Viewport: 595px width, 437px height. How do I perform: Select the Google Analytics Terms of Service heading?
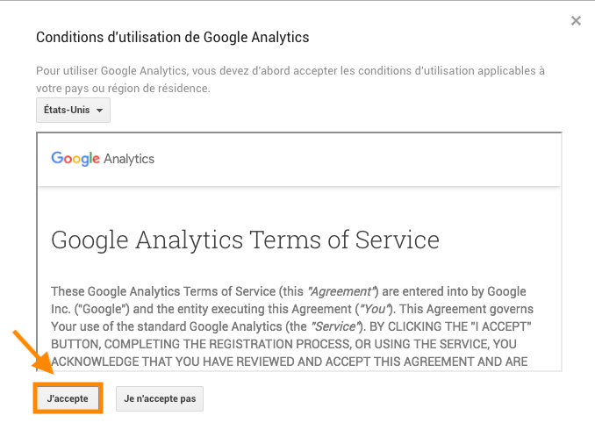point(245,240)
